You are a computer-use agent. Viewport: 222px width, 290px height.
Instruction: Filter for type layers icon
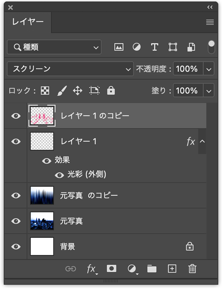(154, 47)
